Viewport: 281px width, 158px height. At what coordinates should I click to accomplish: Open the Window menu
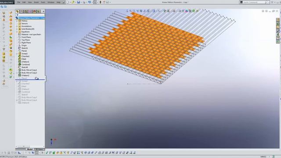51,2
